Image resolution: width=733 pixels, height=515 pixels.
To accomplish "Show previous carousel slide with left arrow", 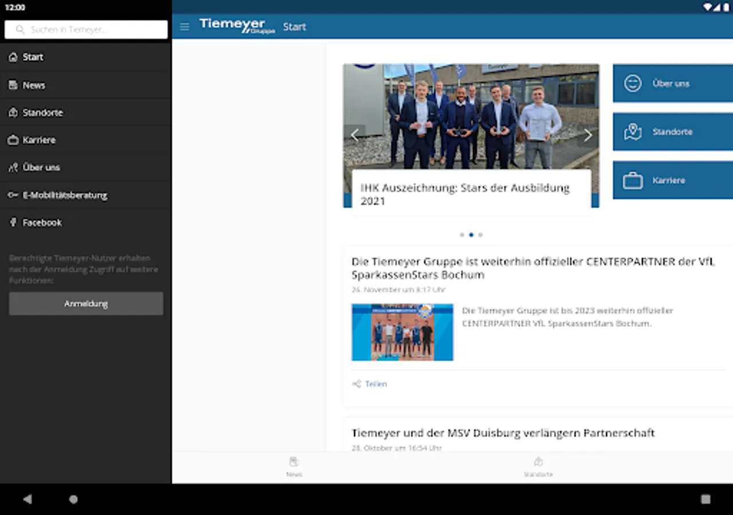I will (354, 135).
